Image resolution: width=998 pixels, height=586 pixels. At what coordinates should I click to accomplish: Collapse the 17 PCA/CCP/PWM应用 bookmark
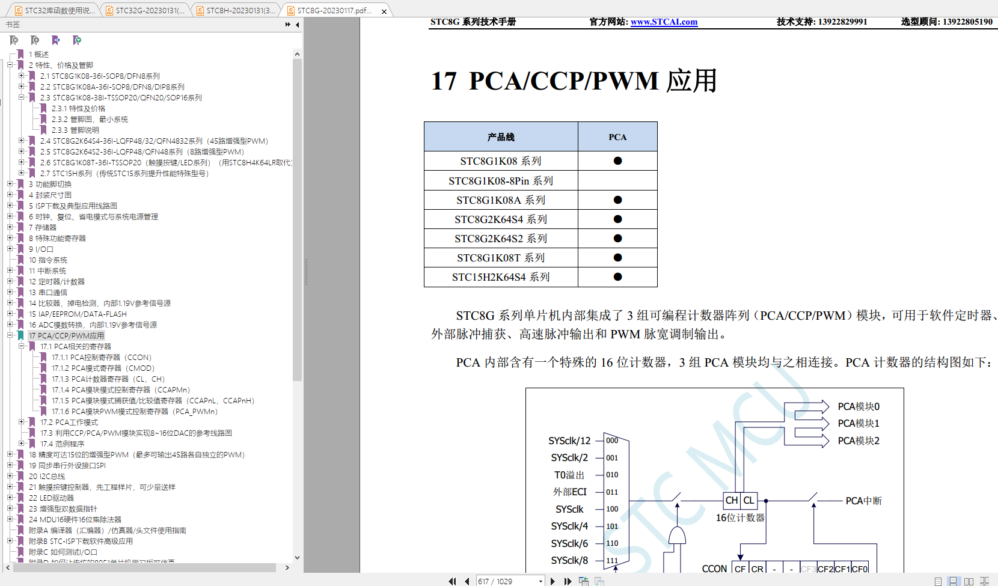tap(10, 335)
